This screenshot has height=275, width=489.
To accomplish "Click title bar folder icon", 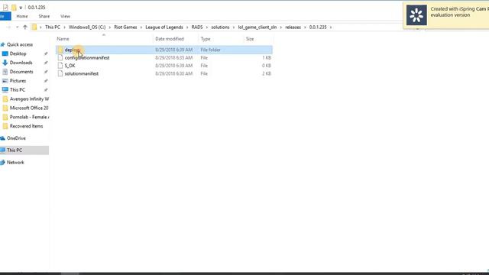I will [14, 7].
